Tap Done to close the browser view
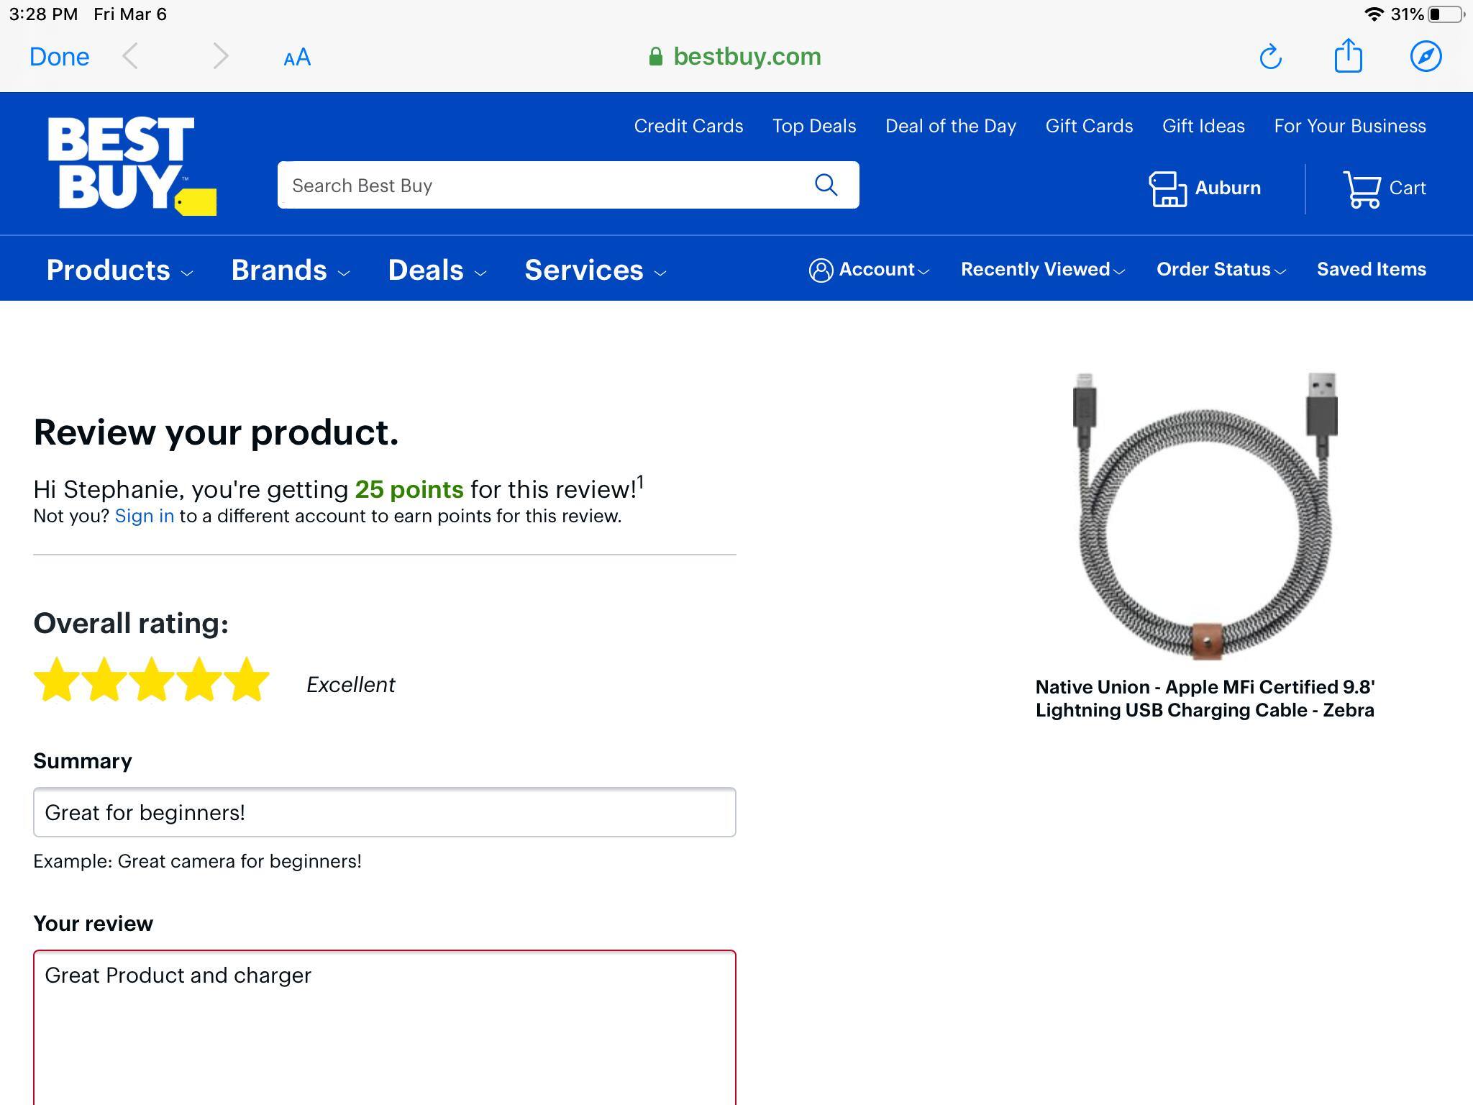Screen dimensions: 1473x1105 [x=59, y=56]
